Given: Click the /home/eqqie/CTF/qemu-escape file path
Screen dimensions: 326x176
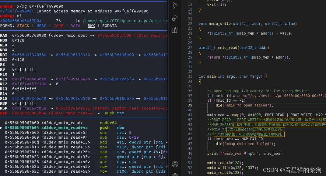Looking at the screenshot, I should pyautogui.click(x=125, y=21).
